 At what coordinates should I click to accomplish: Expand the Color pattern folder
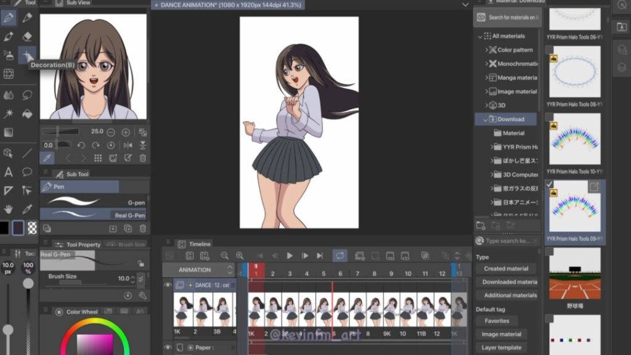tap(486, 50)
